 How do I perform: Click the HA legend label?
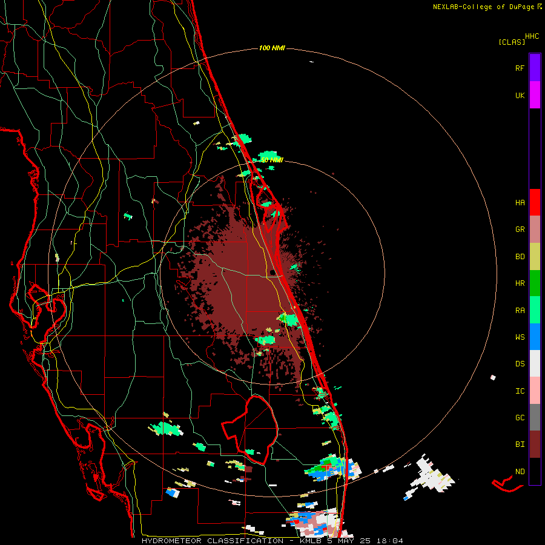(x=520, y=203)
